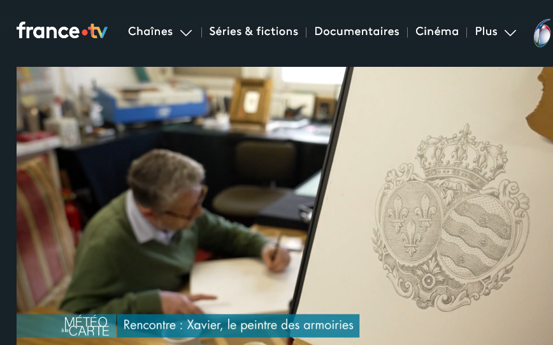Image resolution: width=553 pixels, height=345 pixels.
Task: Click the Six Nations rugby ball icon
Action: point(542,33)
